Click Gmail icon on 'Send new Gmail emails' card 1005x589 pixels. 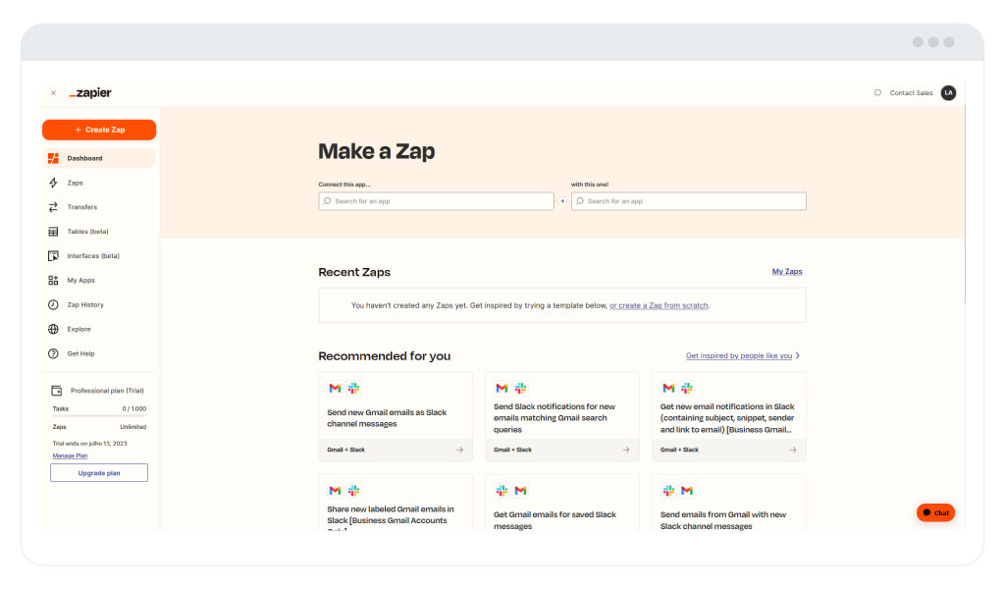point(335,389)
